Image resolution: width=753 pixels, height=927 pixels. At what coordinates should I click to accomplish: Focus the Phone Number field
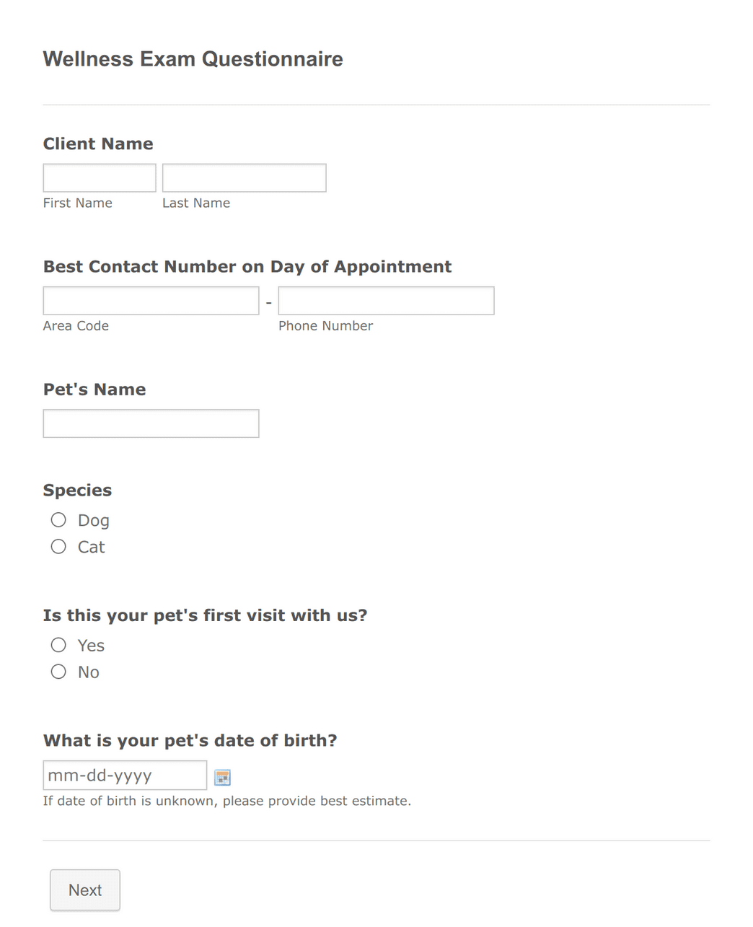(387, 301)
